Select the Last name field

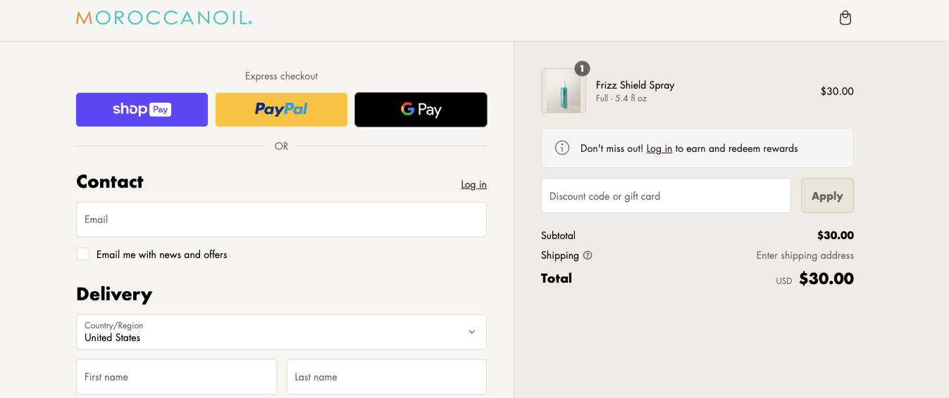pyautogui.click(x=386, y=377)
